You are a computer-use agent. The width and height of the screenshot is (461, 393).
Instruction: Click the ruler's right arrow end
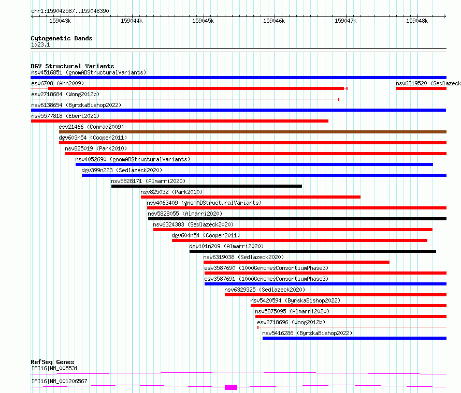pos(445,16)
